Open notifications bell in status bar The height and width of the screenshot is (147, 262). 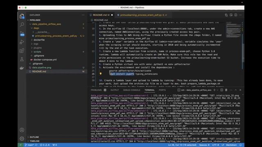(x=241, y=145)
